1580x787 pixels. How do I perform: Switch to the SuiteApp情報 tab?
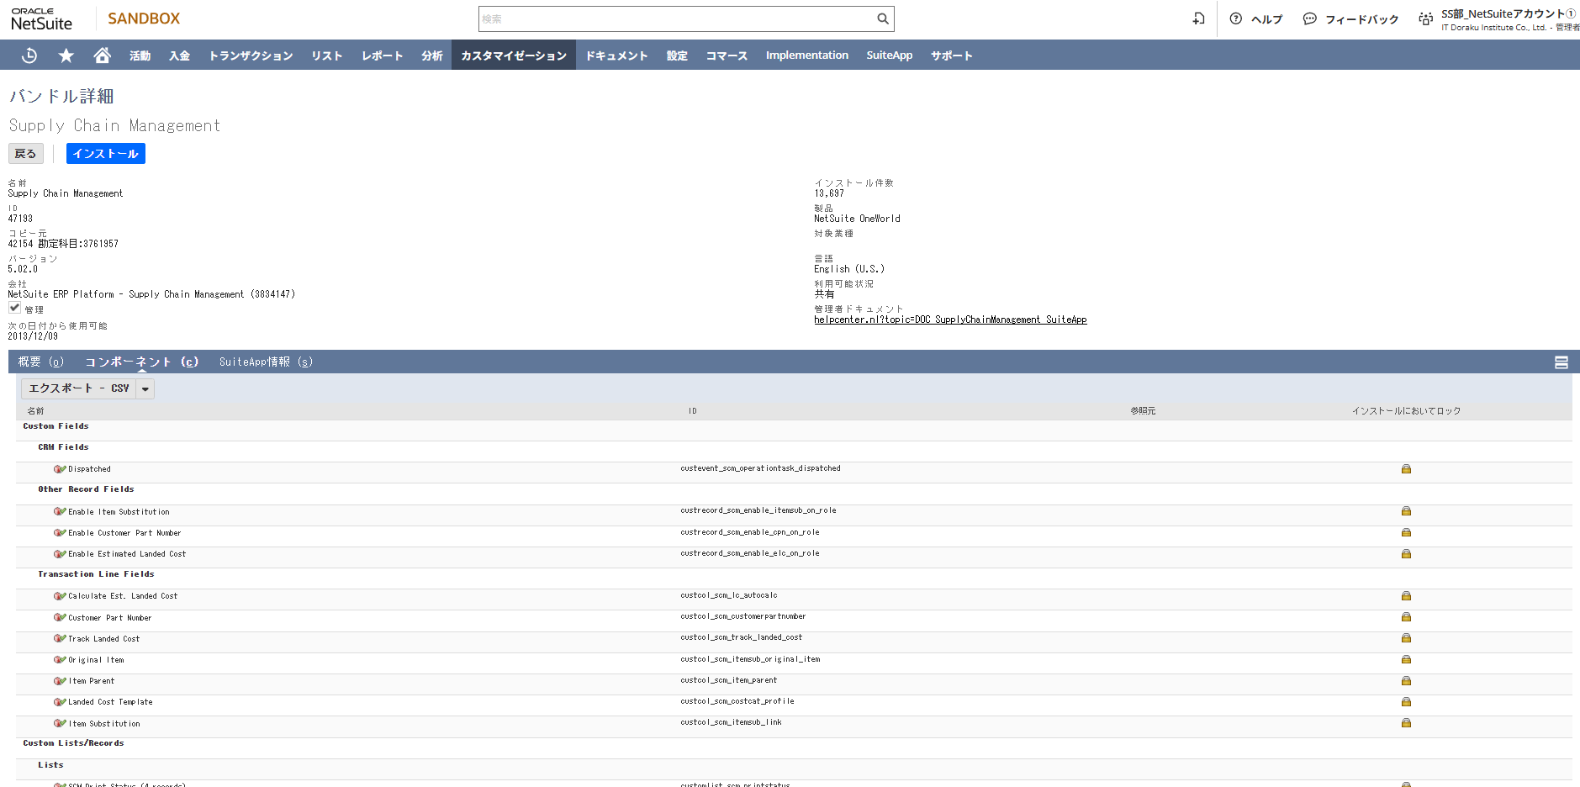click(266, 362)
